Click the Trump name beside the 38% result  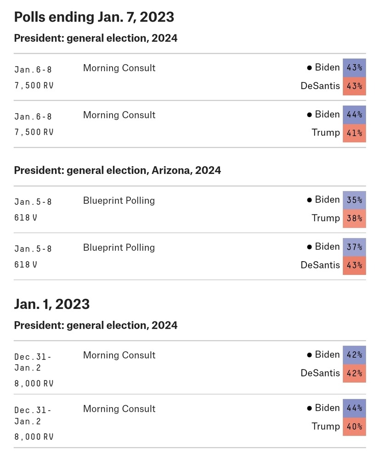point(326,218)
